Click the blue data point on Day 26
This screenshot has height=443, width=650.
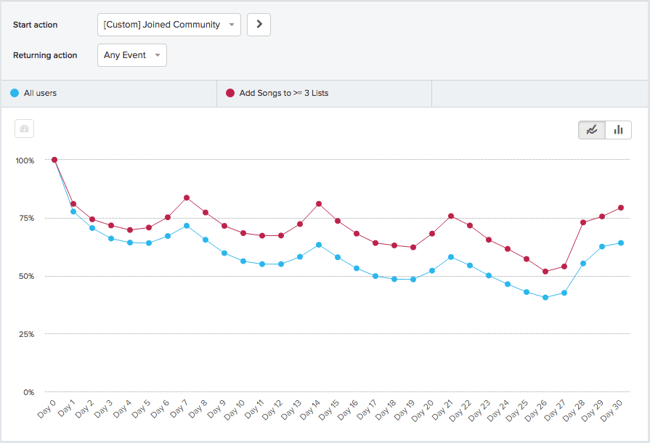click(545, 298)
